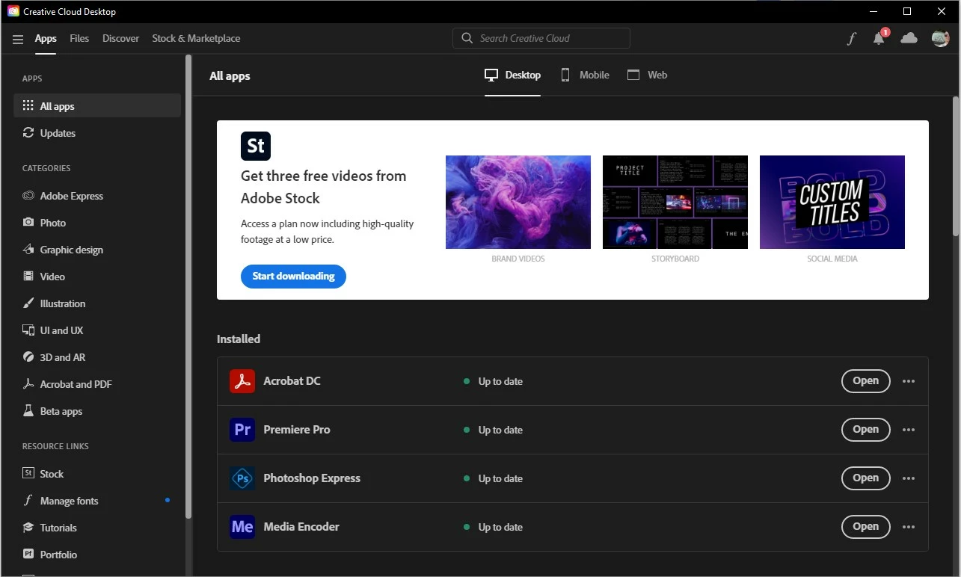This screenshot has width=961, height=577.
Task: Open Stock resource link
Action: click(x=97, y=474)
